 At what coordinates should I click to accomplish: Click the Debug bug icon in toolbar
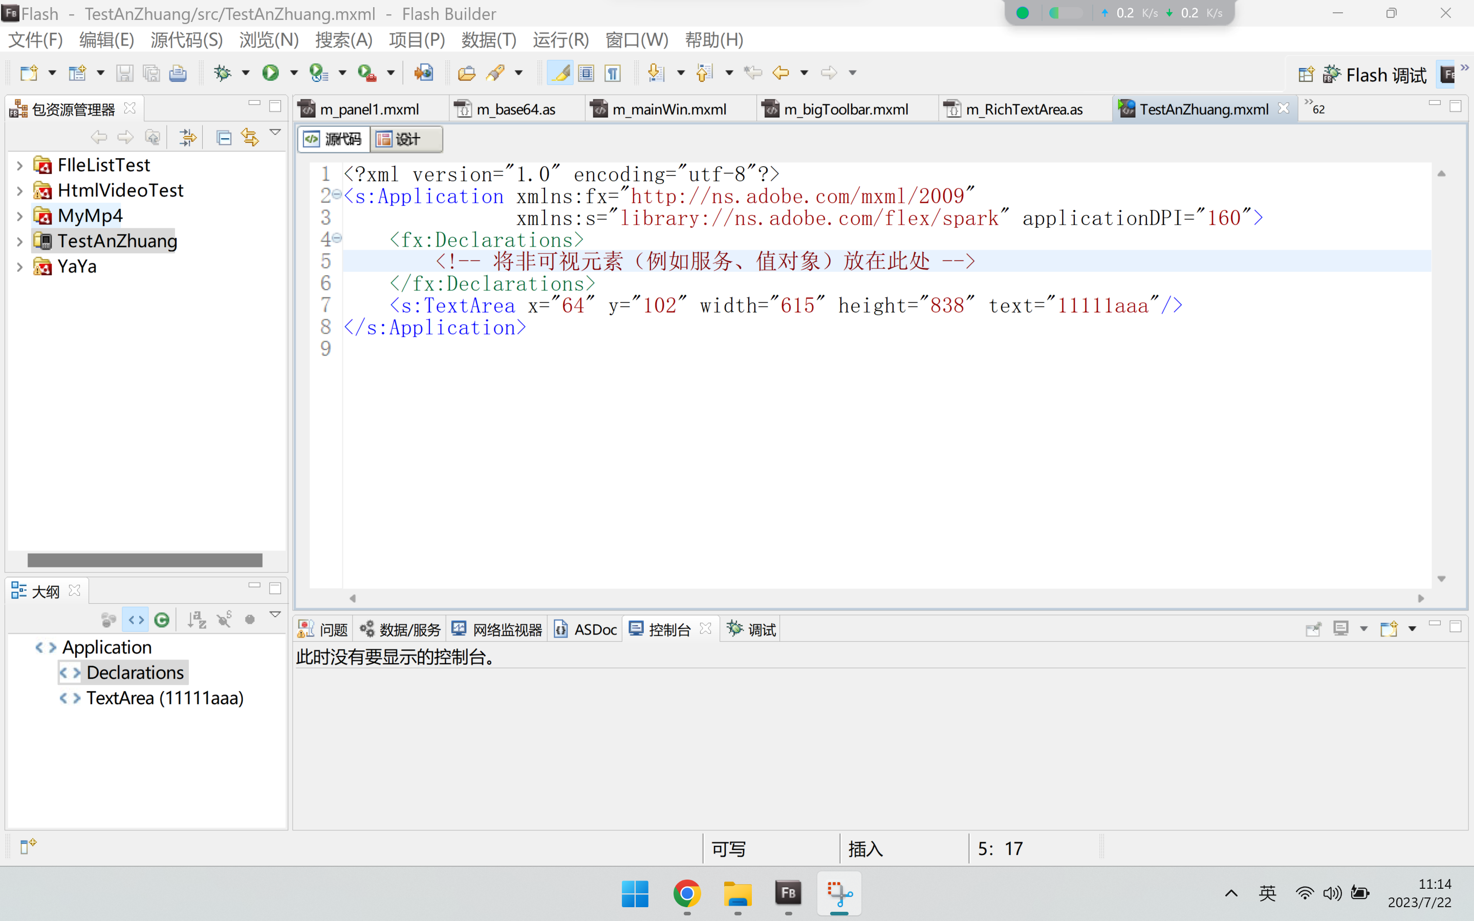tap(222, 73)
